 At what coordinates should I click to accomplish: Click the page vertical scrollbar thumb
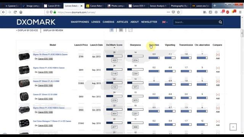[242, 33]
